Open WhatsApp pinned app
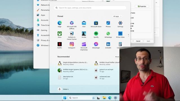 [108, 35]
